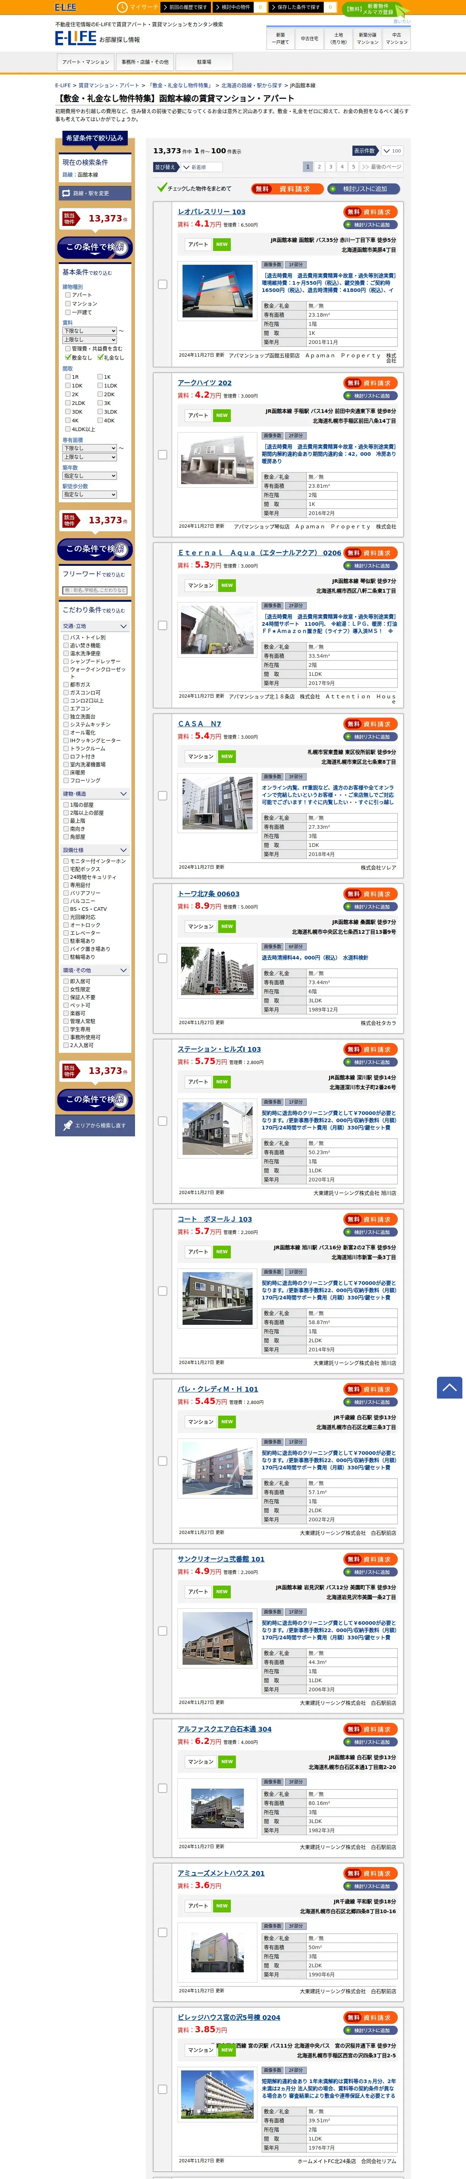Add CASA N7 to 検討リスト
This screenshot has width=466, height=2179.
pos(371,737)
